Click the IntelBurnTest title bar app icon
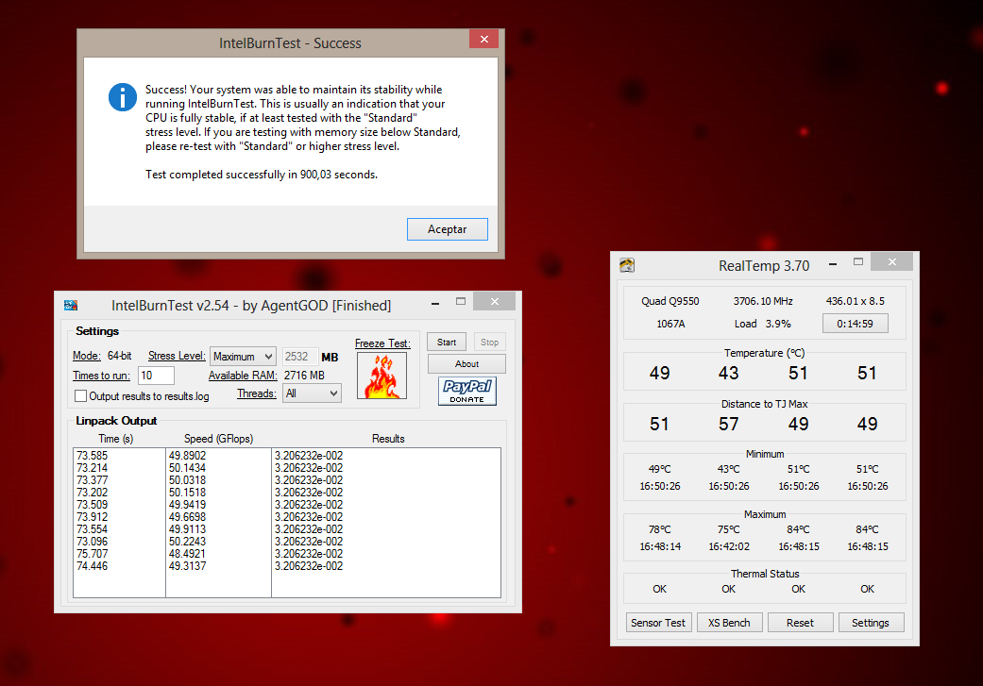The image size is (983, 686). pos(71,305)
